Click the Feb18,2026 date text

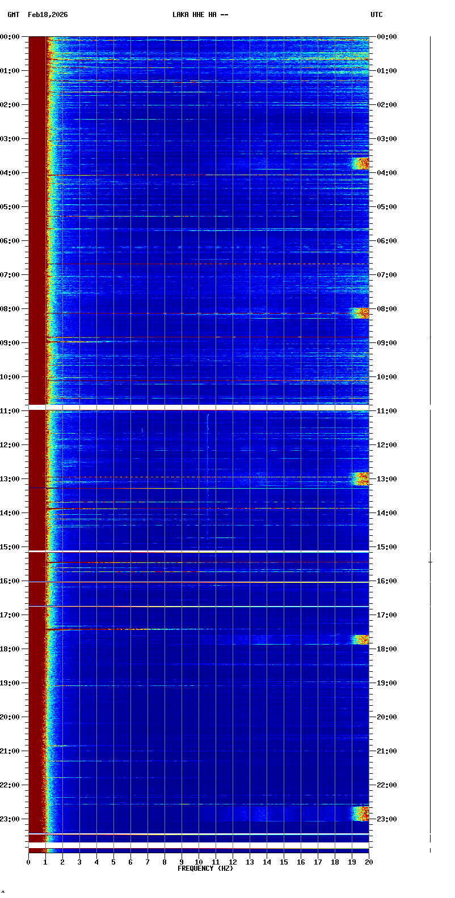pyautogui.click(x=48, y=15)
